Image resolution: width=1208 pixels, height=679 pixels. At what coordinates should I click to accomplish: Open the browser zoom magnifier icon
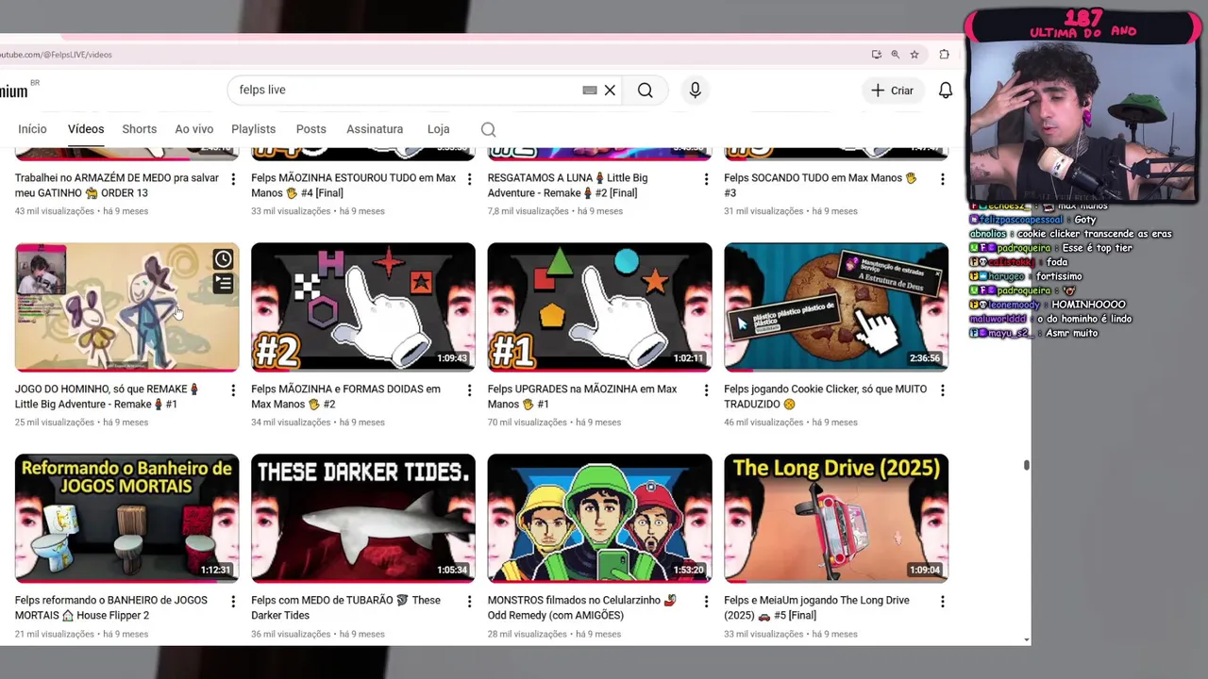pyautogui.click(x=895, y=55)
